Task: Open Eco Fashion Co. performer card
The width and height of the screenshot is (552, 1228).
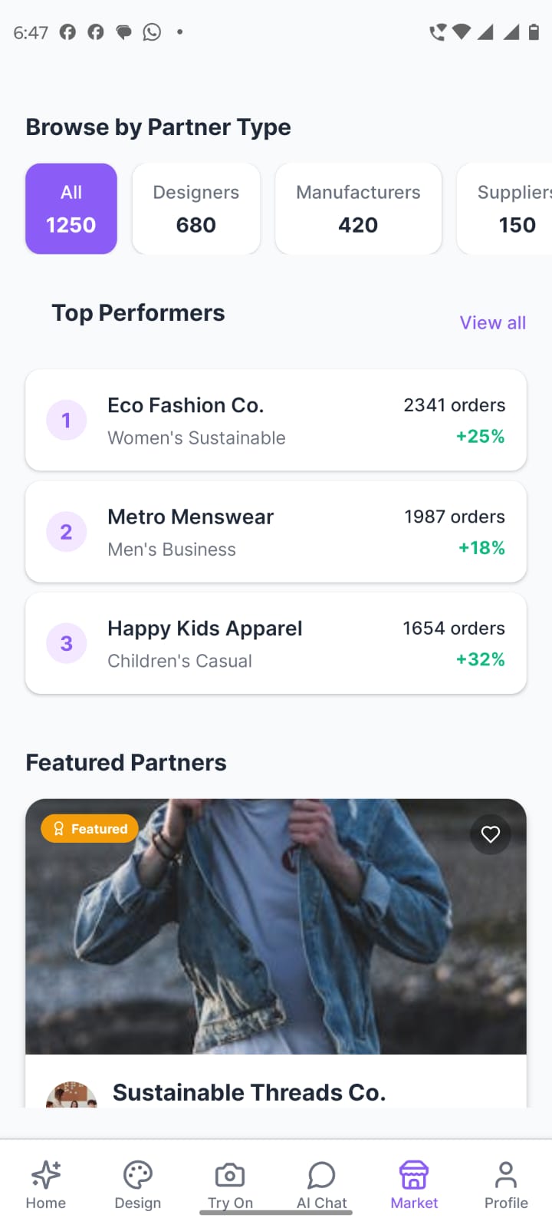Action: 276,421
